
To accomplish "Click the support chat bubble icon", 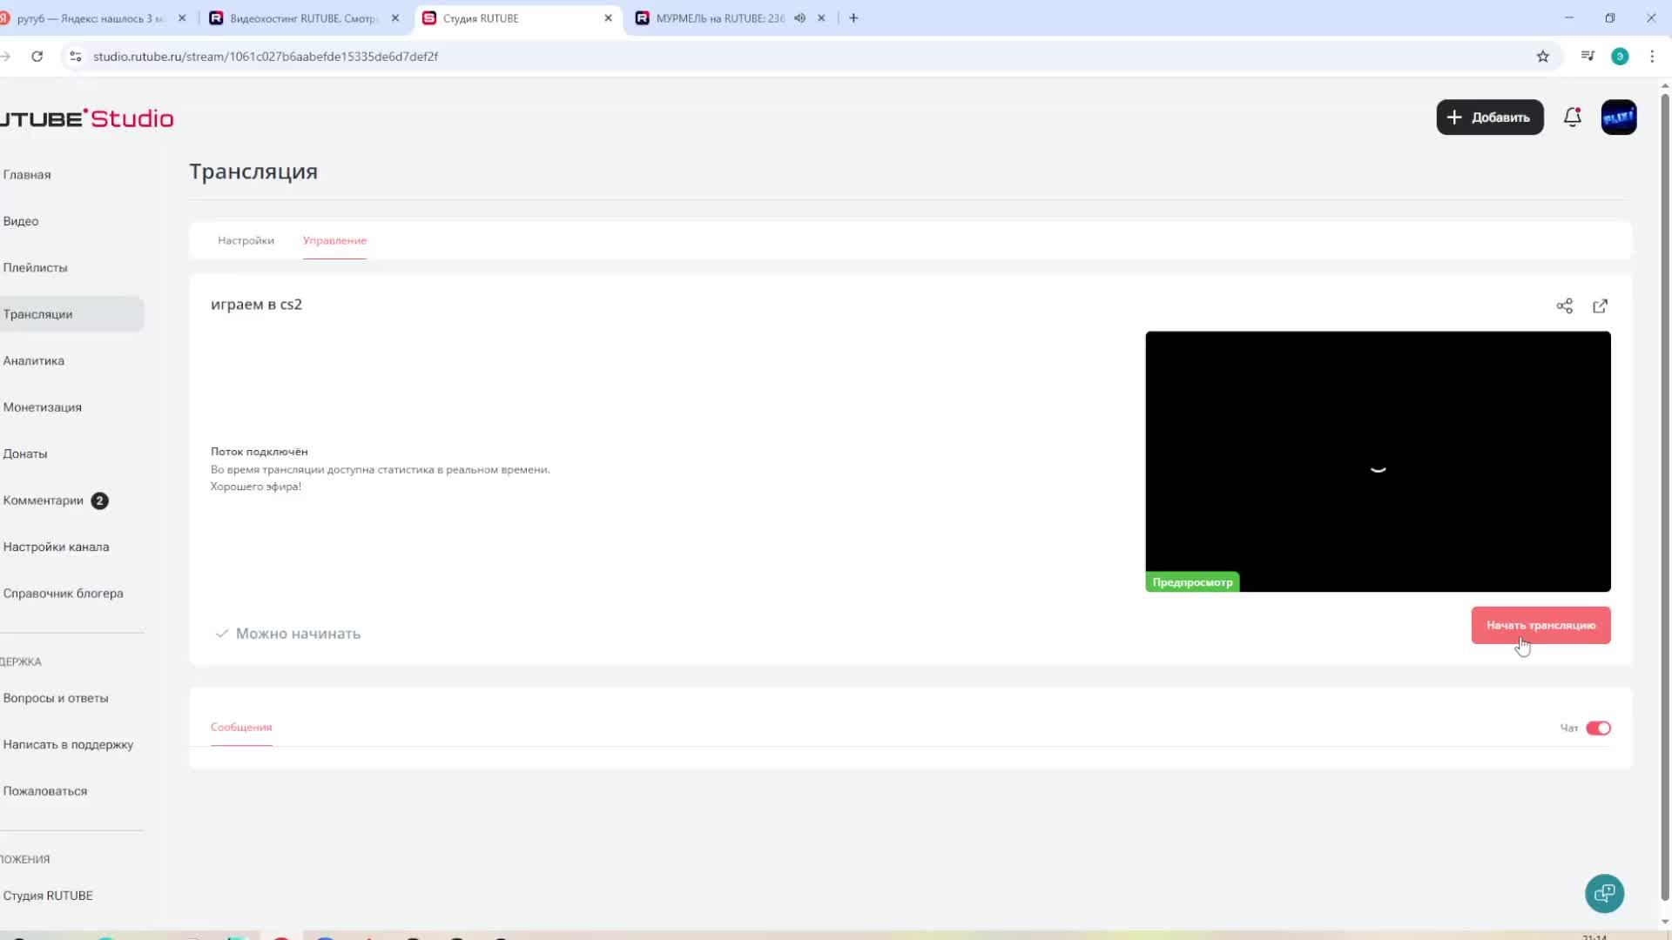I will click(x=1604, y=893).
